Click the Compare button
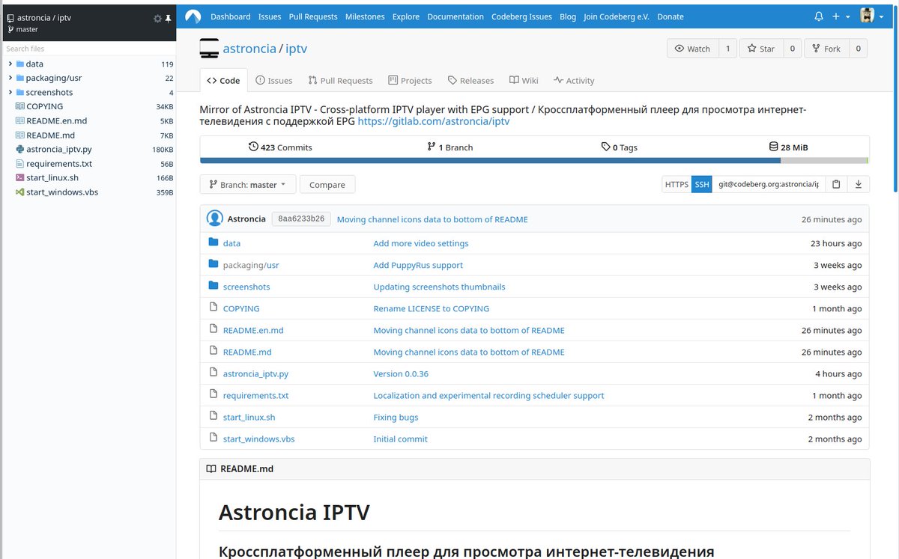 point(327,184)
